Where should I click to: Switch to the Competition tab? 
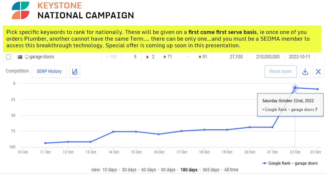[17, 71]
